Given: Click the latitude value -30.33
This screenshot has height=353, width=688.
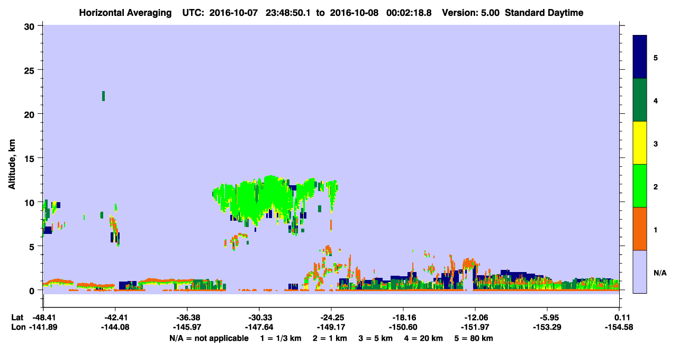Looking at the screenshot, I should (259, 318).
